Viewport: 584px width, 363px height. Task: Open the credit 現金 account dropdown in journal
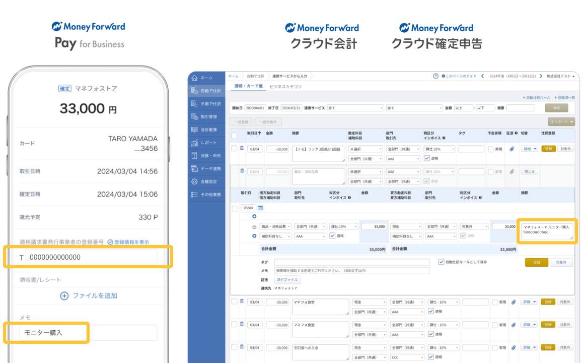[406, 226]
